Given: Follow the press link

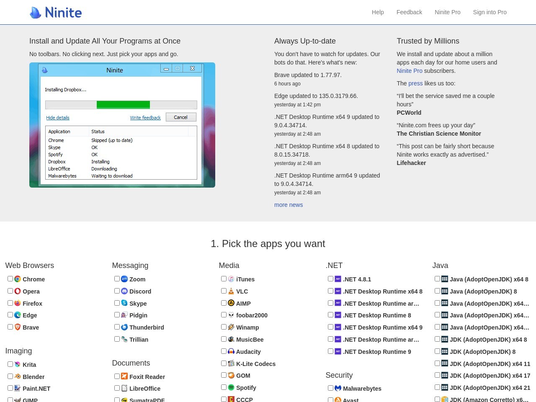Looking at the screenshot, I should coord(415,83).
